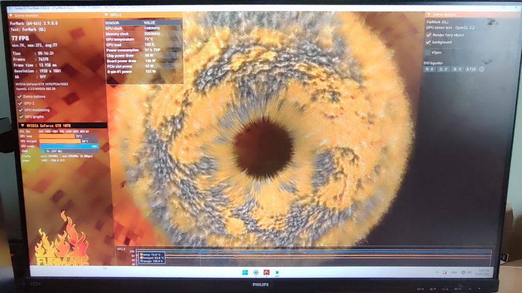
Task: Click the VRAM usage bar
Action: (69, 151)
